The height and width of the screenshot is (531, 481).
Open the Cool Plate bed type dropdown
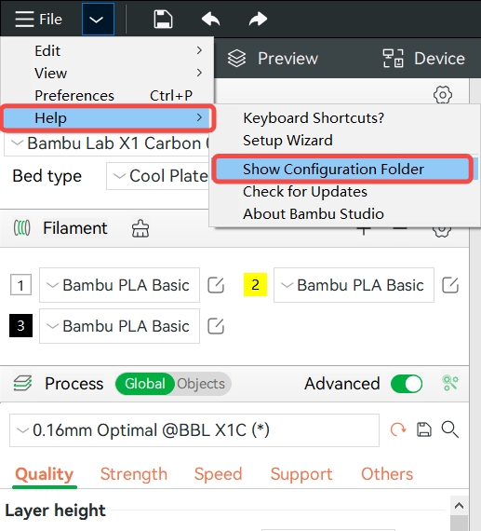tap(159, 176)
